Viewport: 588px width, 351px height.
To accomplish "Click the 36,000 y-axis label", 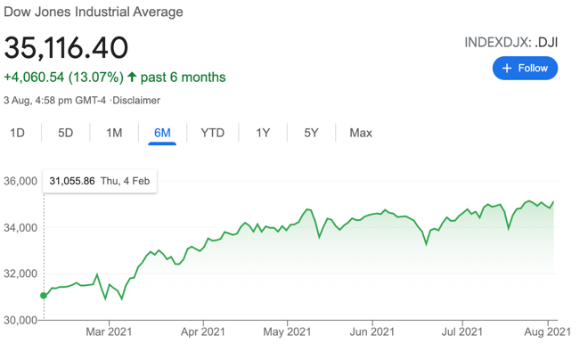I will tap(20, 181).
